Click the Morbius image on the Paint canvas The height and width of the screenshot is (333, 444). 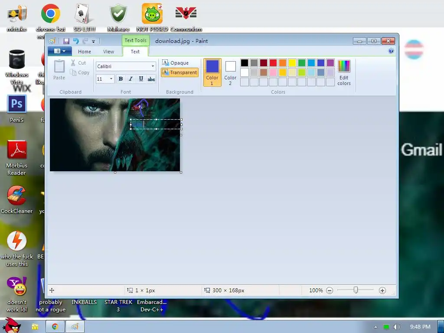(x=114, y=135)
